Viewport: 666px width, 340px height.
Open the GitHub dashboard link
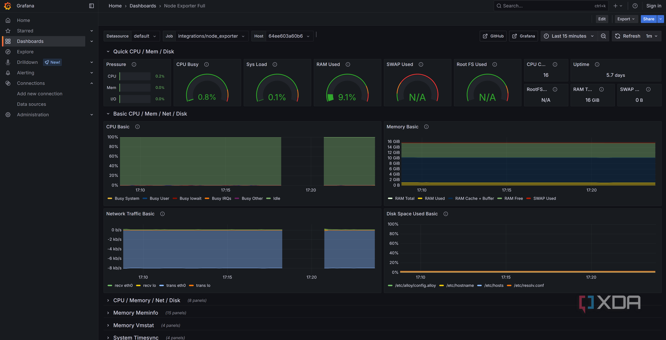pyautogui.click(x=493, y=36)
